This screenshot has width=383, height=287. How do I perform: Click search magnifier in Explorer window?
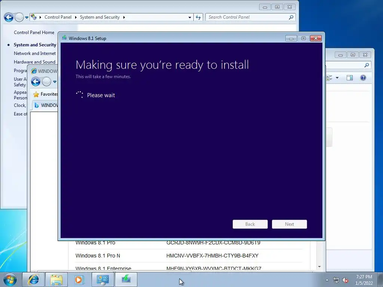point(367,65)
